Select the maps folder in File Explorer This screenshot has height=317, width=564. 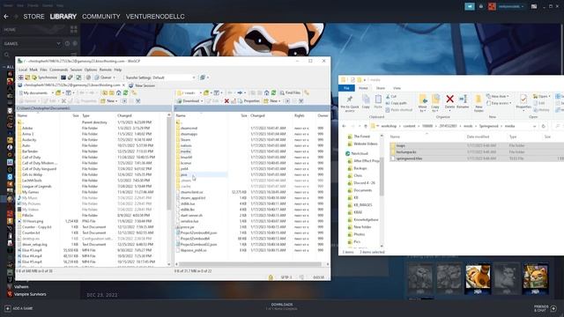pos(400,145)
